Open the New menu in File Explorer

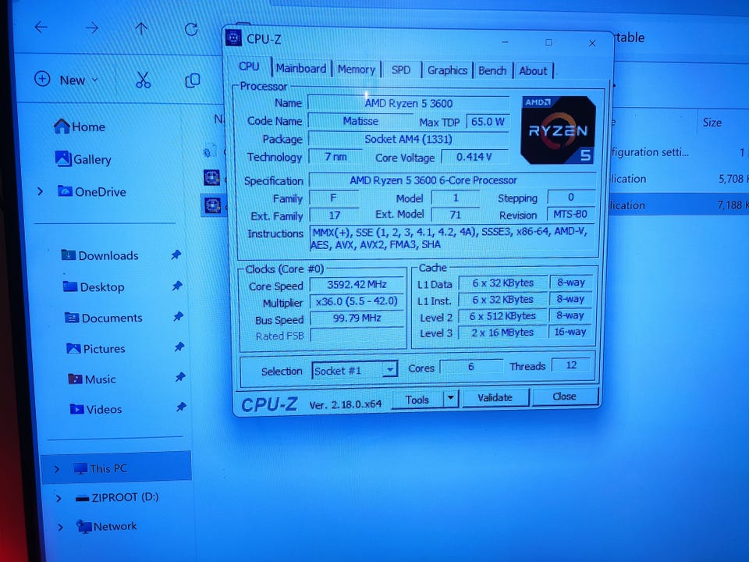click(x=66, y=80)
